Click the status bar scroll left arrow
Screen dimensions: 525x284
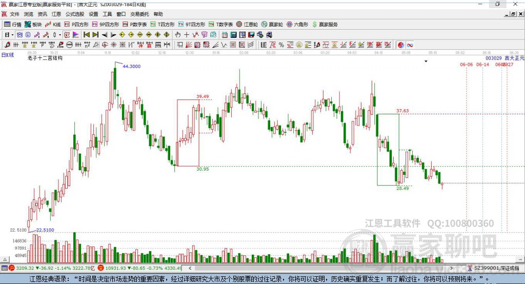(190, 268)
